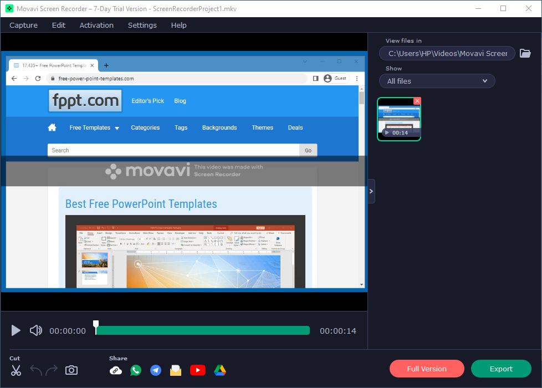
Task: Click the 'View files in' path field
Action: [x=447, y=53]
